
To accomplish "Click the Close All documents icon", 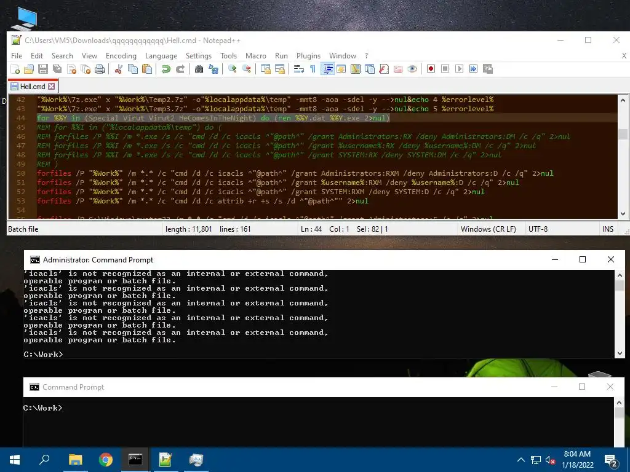I will point(86,69).
